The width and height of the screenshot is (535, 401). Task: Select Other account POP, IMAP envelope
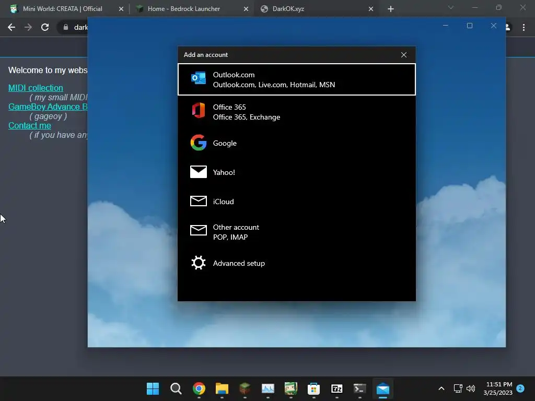198,230
